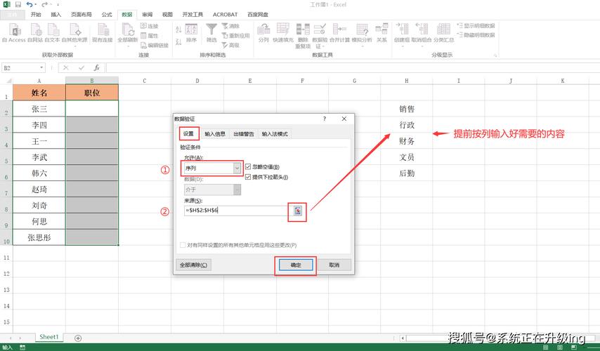Switch to the 开发工具 ribbon tab
Viewport: 600px width, 351px height.
click(x=193, y=15)
